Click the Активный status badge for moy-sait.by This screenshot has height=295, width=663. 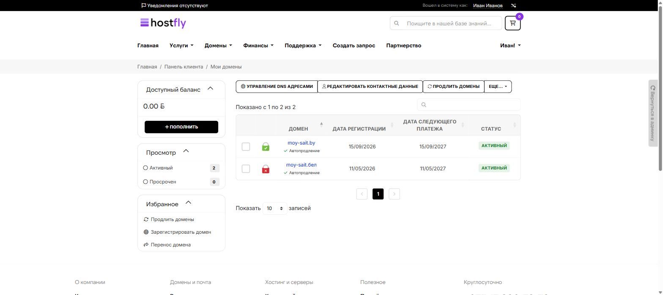tap(494, 146)
